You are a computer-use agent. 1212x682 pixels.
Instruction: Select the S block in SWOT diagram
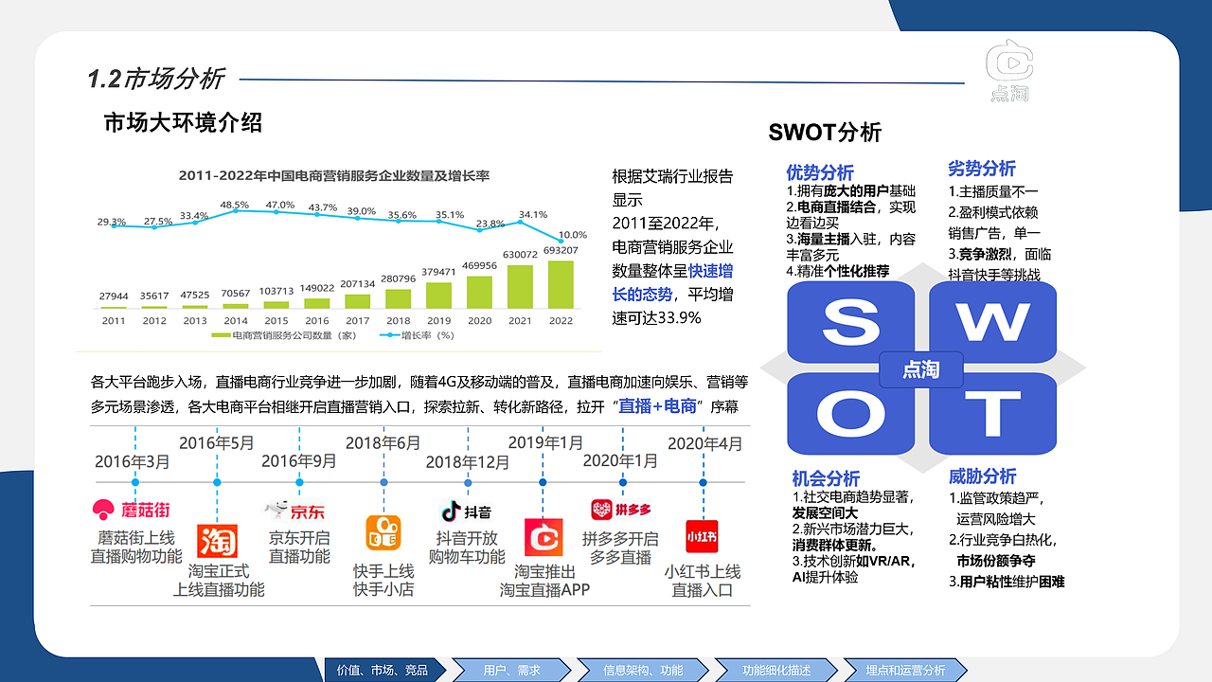[x=850, y=322]
